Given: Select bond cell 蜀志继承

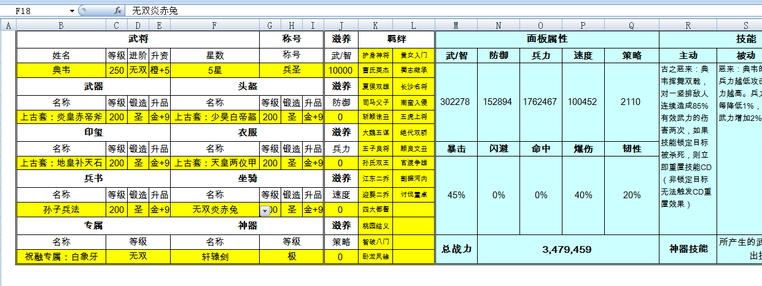Looking at the screenshot, I should point(414,70).
